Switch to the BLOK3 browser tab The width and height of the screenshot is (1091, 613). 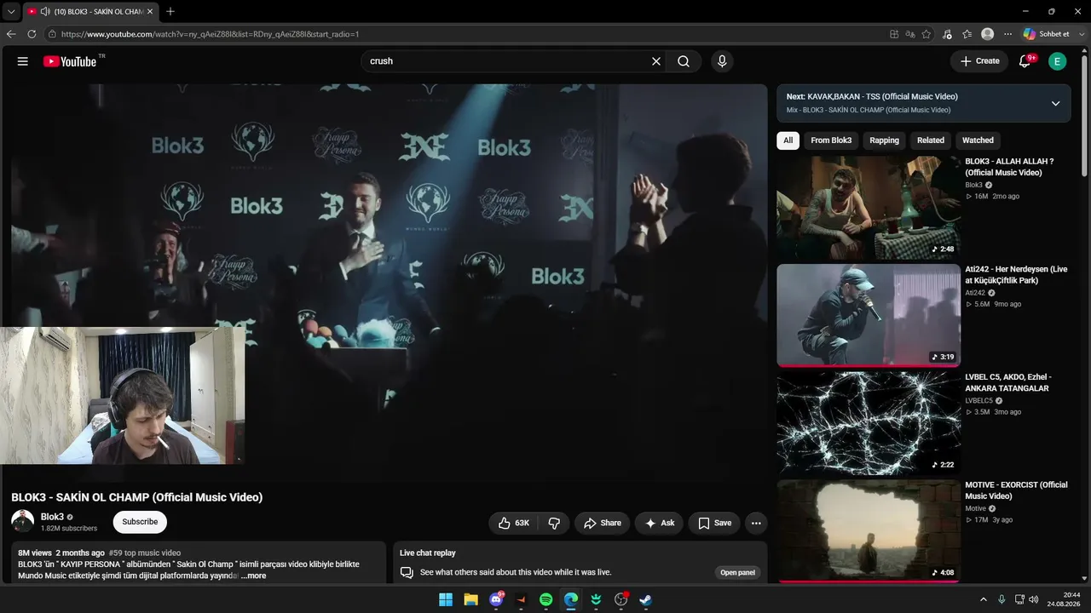90,12
